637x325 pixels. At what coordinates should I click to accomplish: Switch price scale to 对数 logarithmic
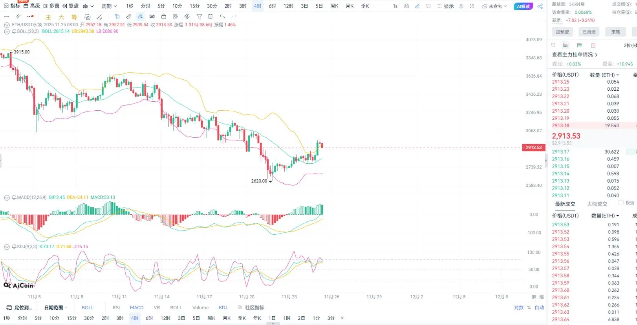point(519,308)
